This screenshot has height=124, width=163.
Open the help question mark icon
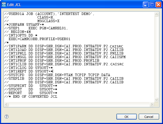[x=7, y=117]
